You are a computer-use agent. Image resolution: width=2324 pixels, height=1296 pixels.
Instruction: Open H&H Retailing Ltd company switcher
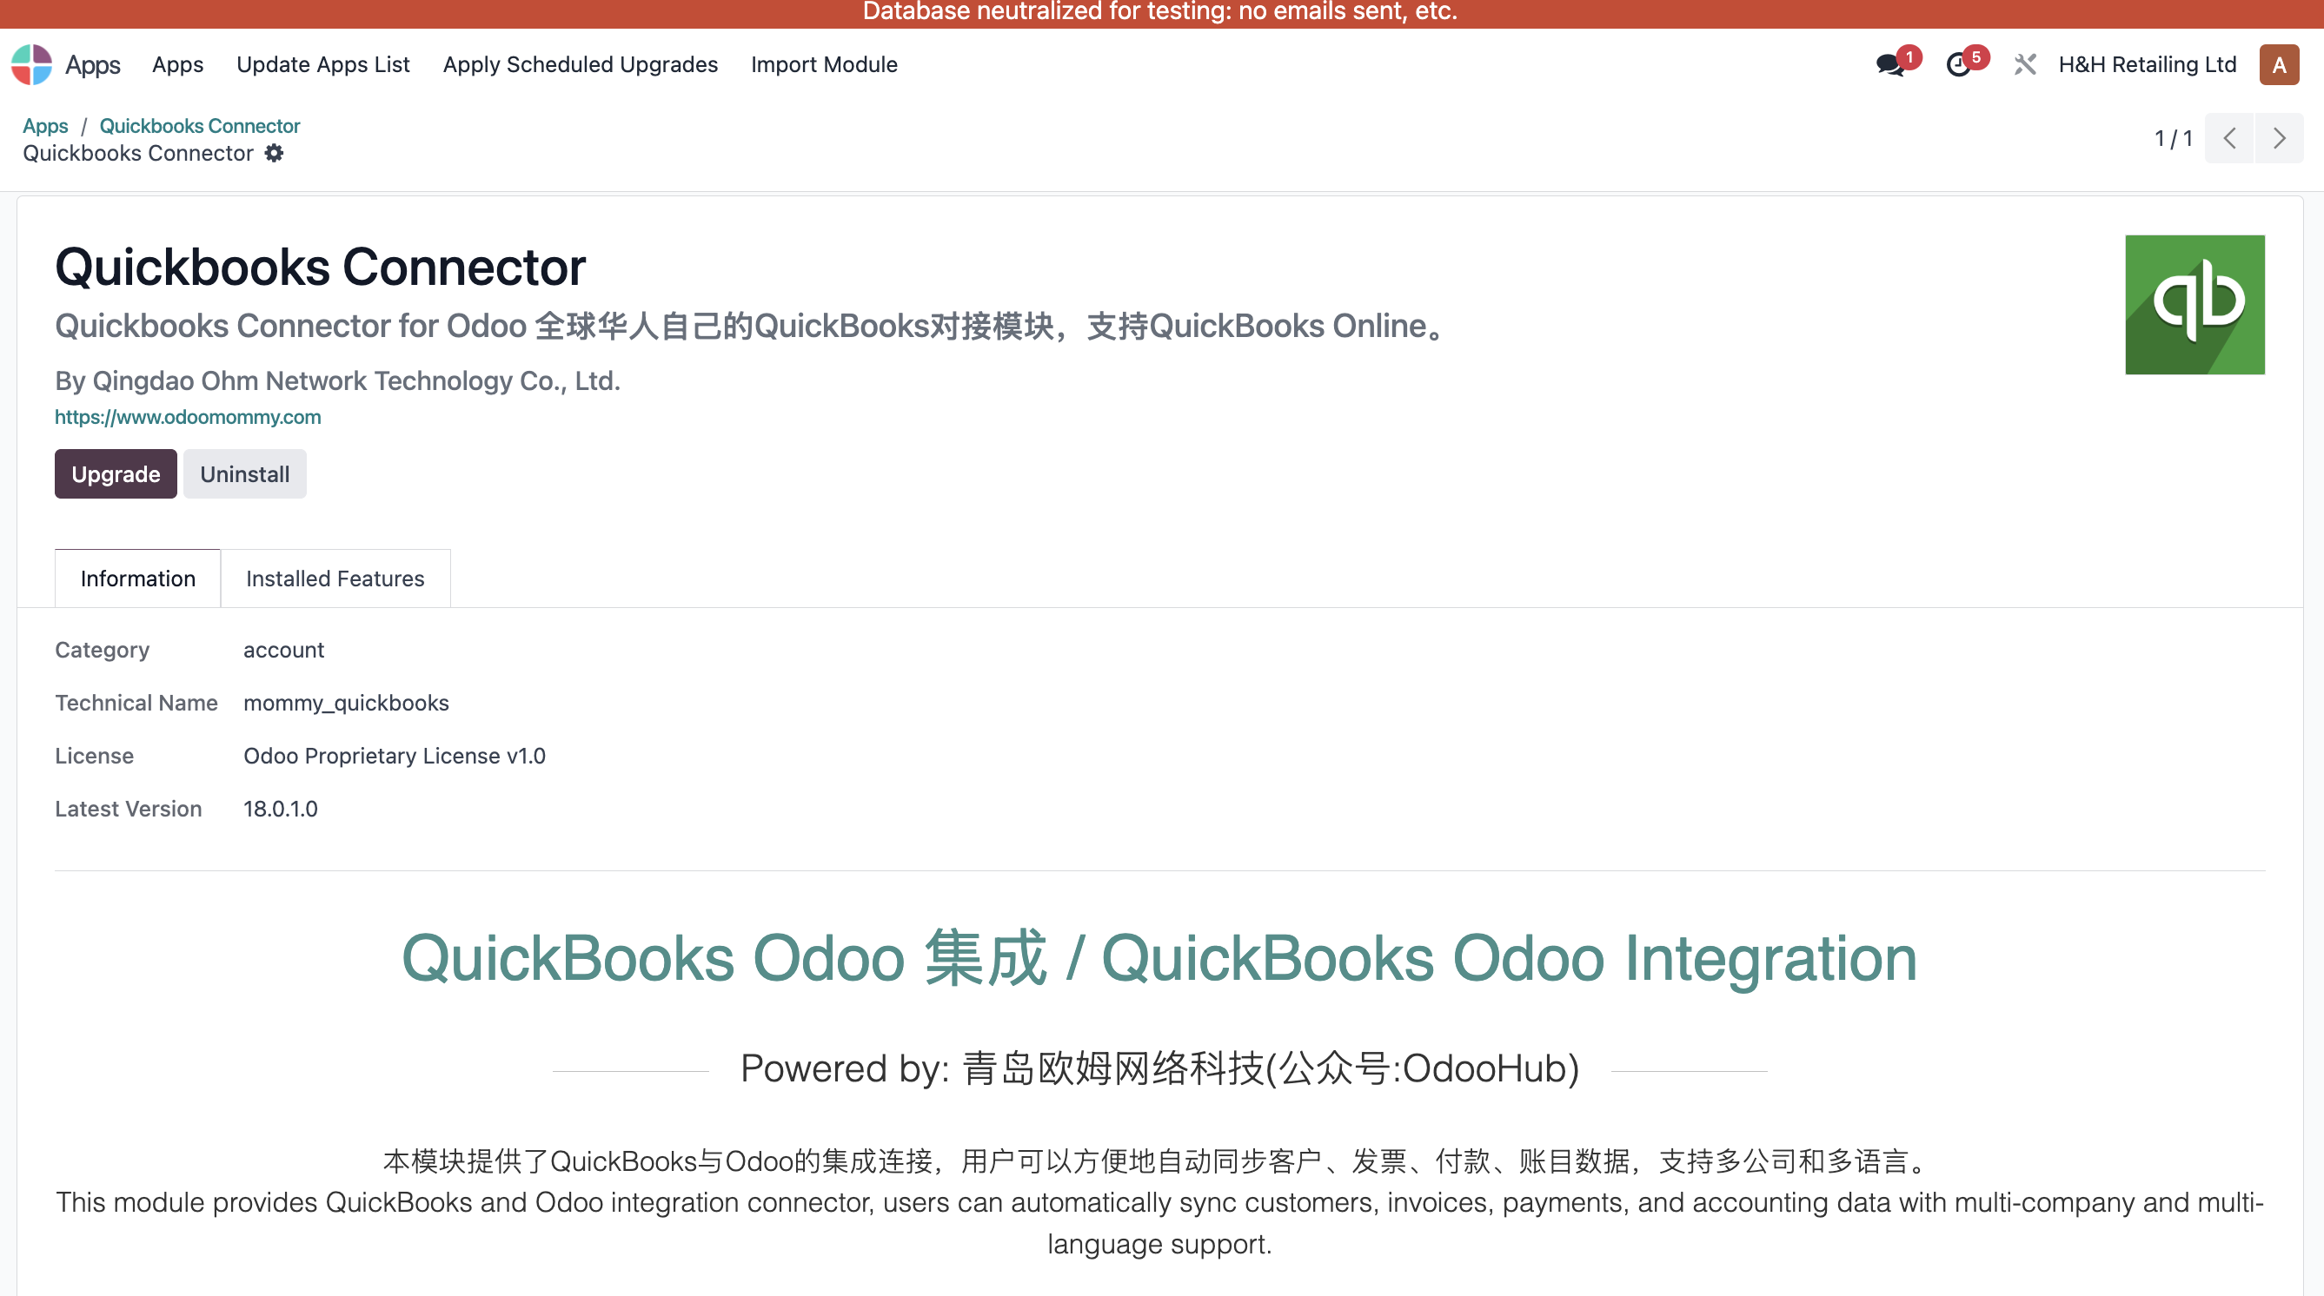point(2148,65)
